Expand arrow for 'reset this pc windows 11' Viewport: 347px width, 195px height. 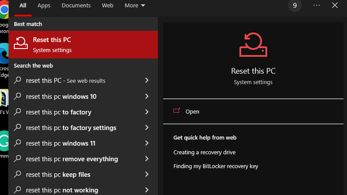tap(147, 143)
